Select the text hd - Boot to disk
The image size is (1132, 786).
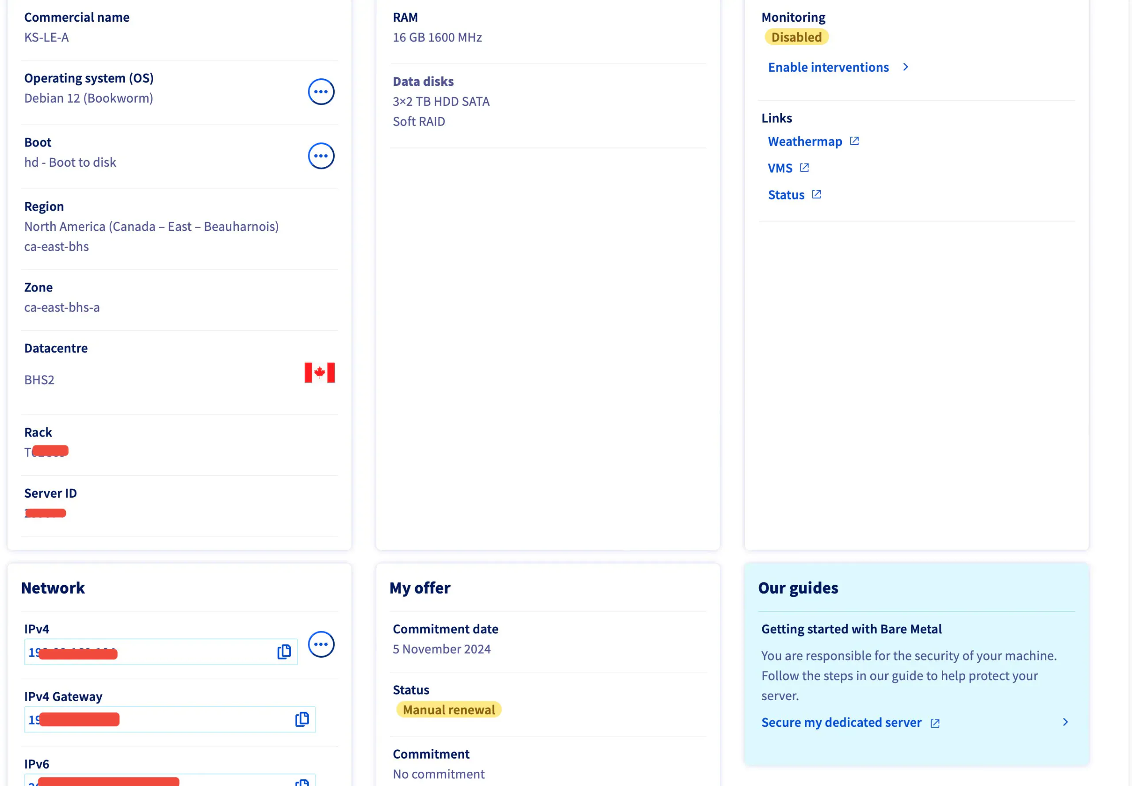pos(70,162)
